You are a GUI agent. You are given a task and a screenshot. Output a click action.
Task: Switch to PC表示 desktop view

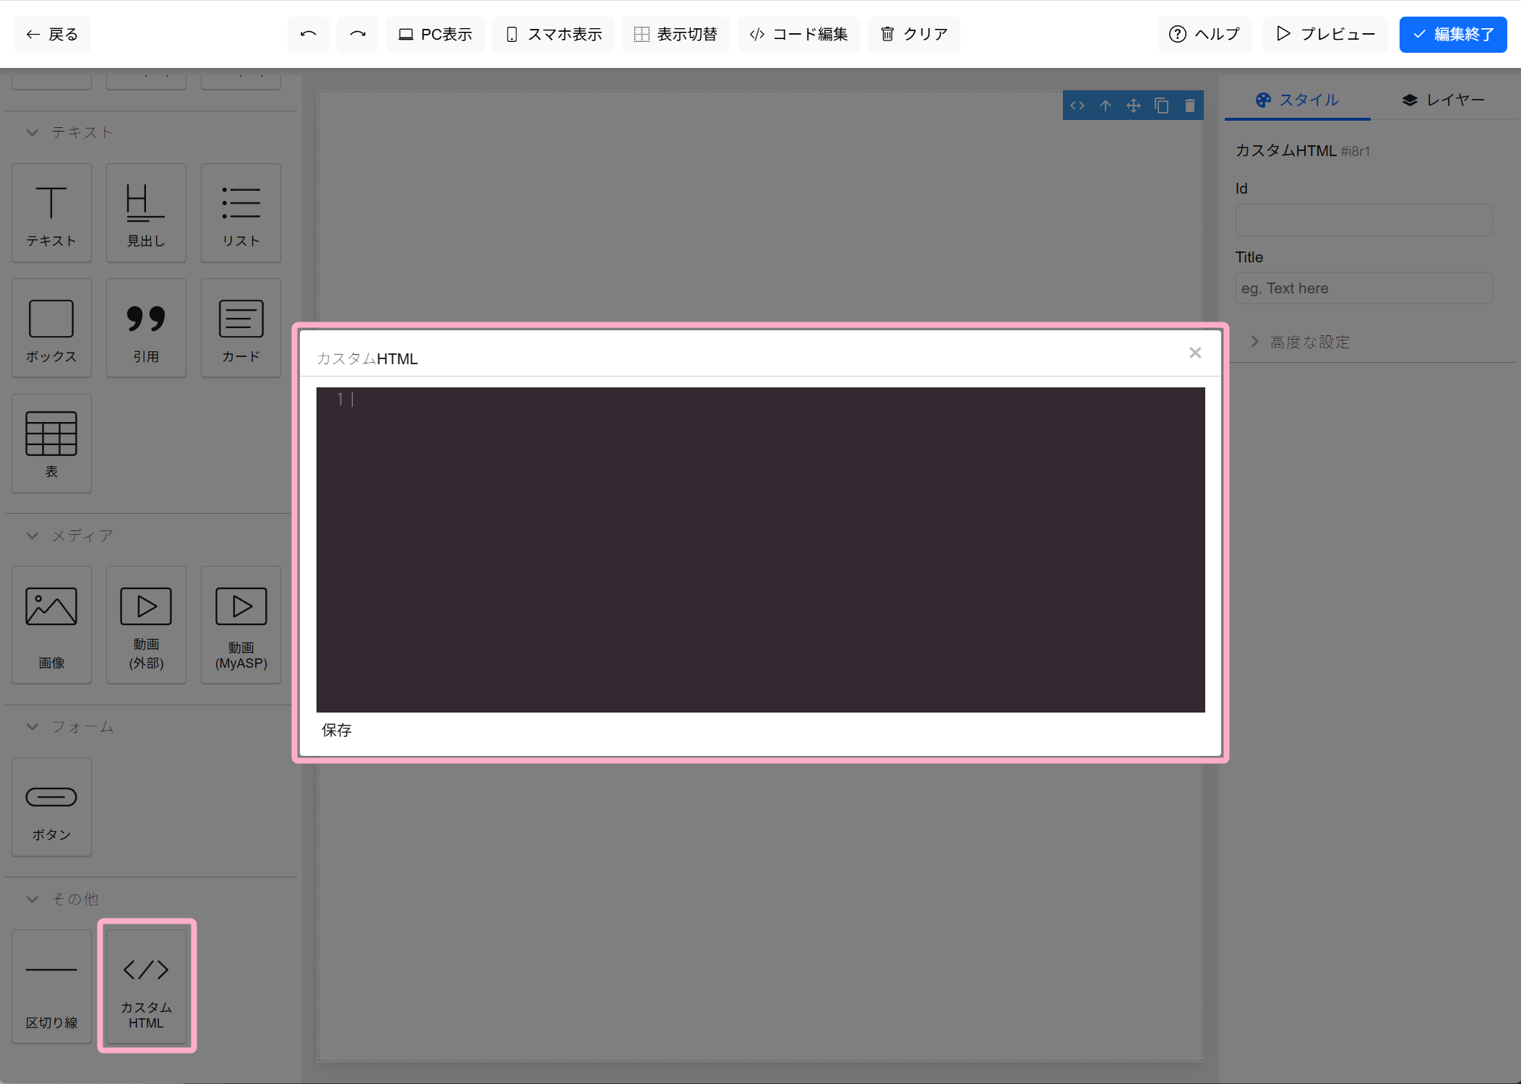click(x=435, y=34)
